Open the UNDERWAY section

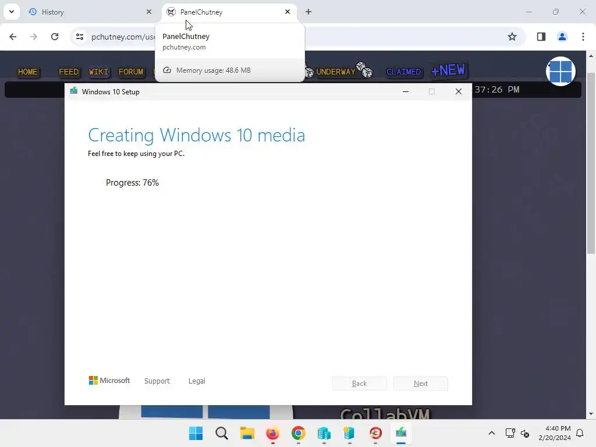pyautogui.click(x=336, y=72)
